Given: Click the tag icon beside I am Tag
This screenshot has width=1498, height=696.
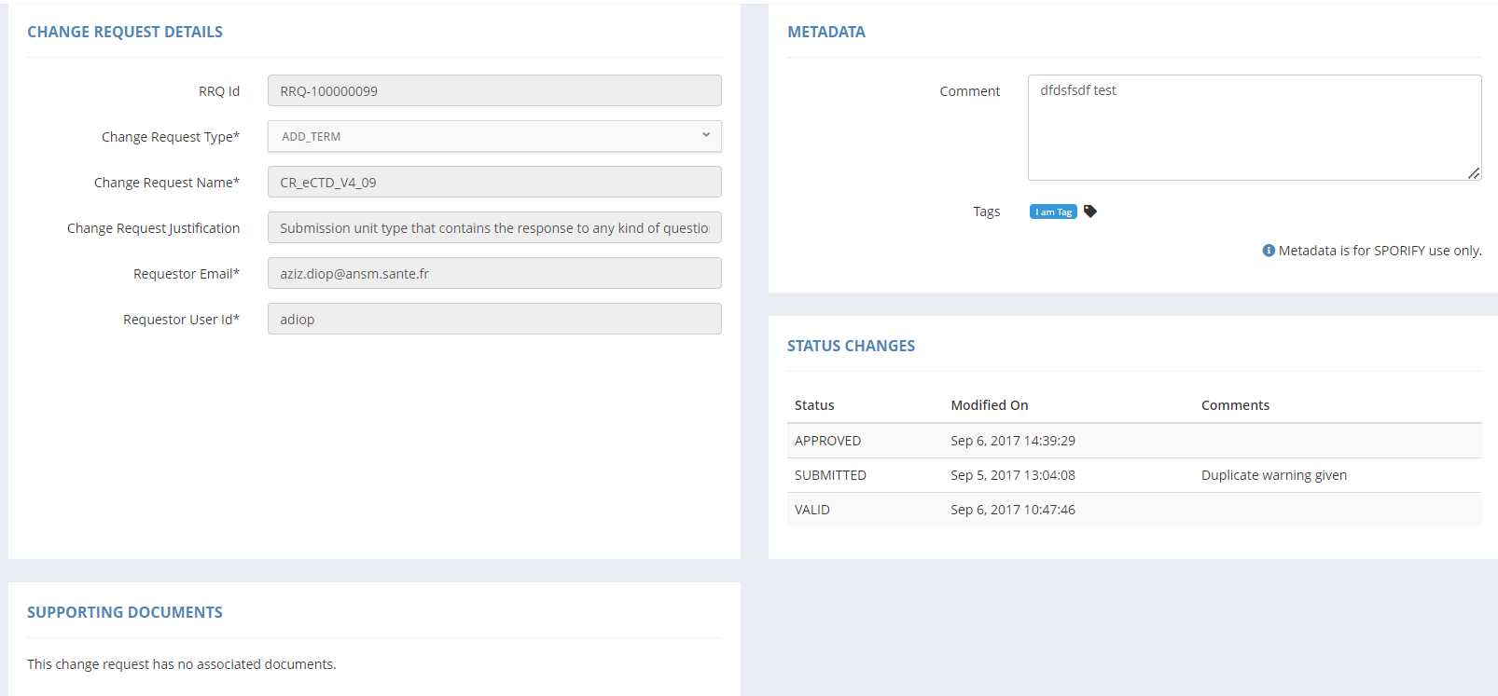Looking at the screenshot, I should pos(1089,212).
